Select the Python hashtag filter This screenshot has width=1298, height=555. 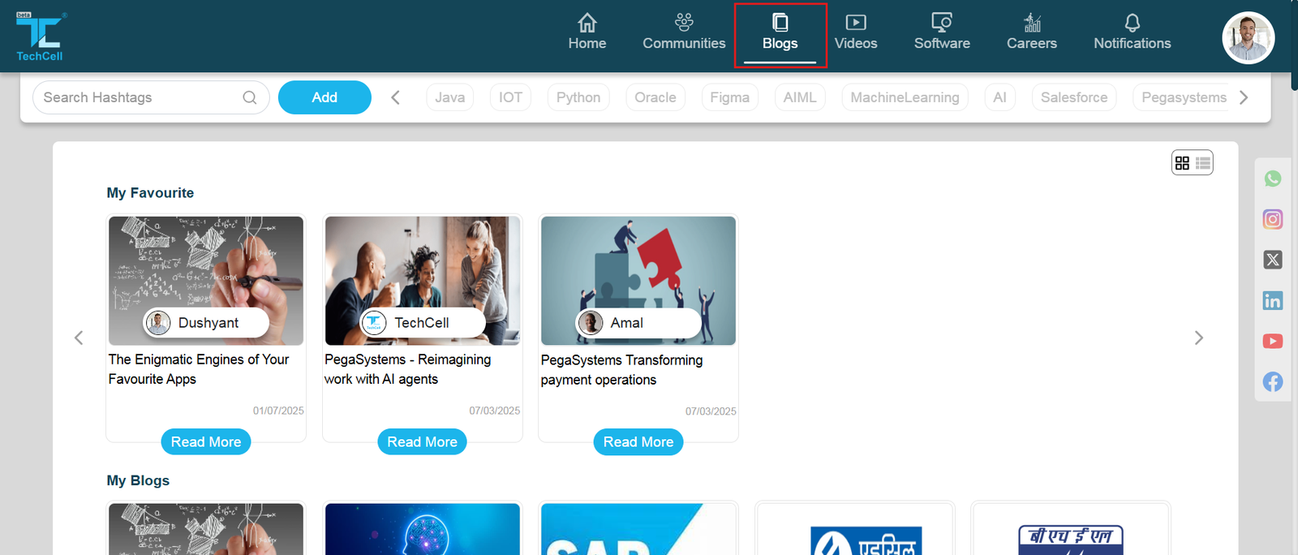(578, 97)
